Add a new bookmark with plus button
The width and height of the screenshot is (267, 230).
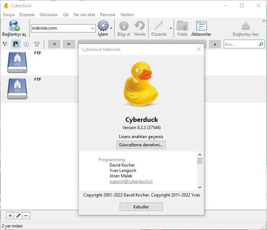pos(10,216)
